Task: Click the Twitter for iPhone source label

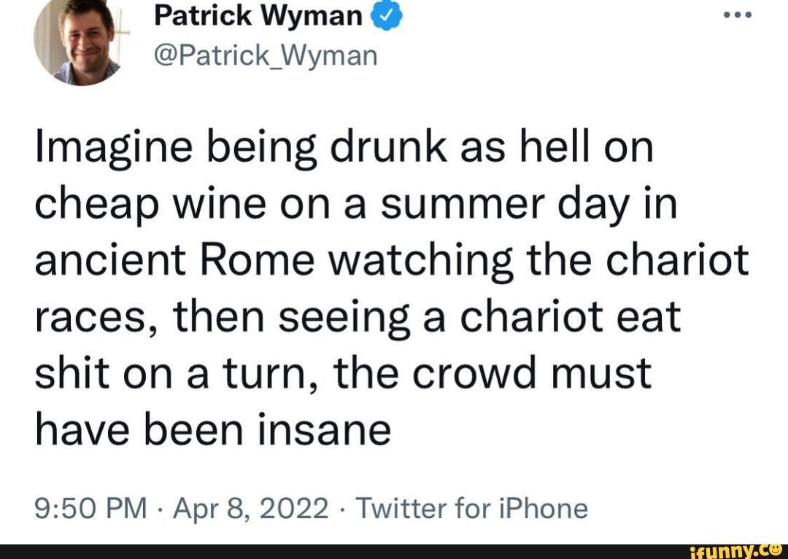Action: coord(474,509)
